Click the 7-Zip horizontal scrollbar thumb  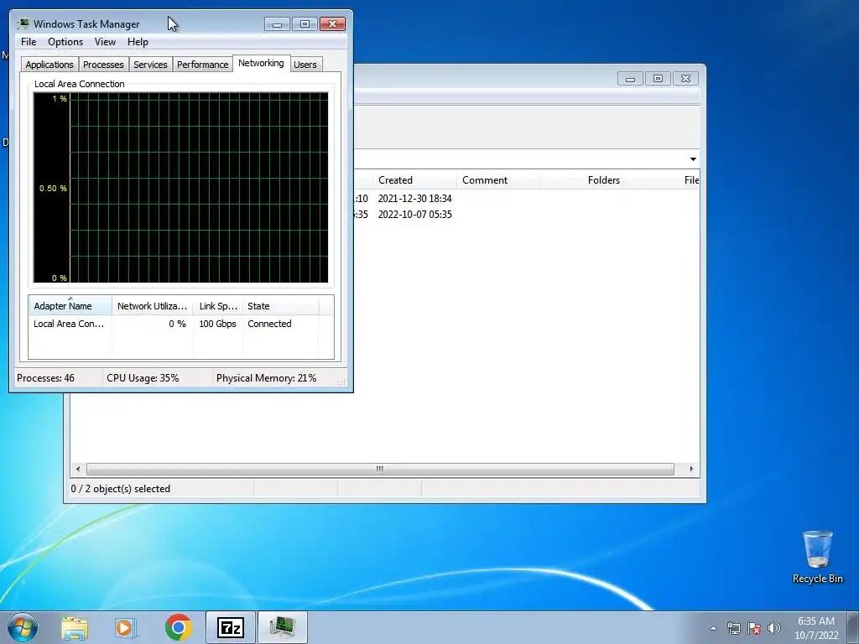(380, 470)
